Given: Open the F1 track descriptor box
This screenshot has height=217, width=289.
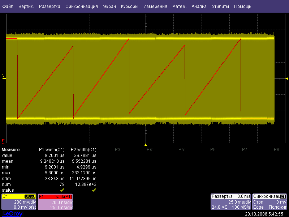Looking at the screenshot, I should click(x=55, y=202).
